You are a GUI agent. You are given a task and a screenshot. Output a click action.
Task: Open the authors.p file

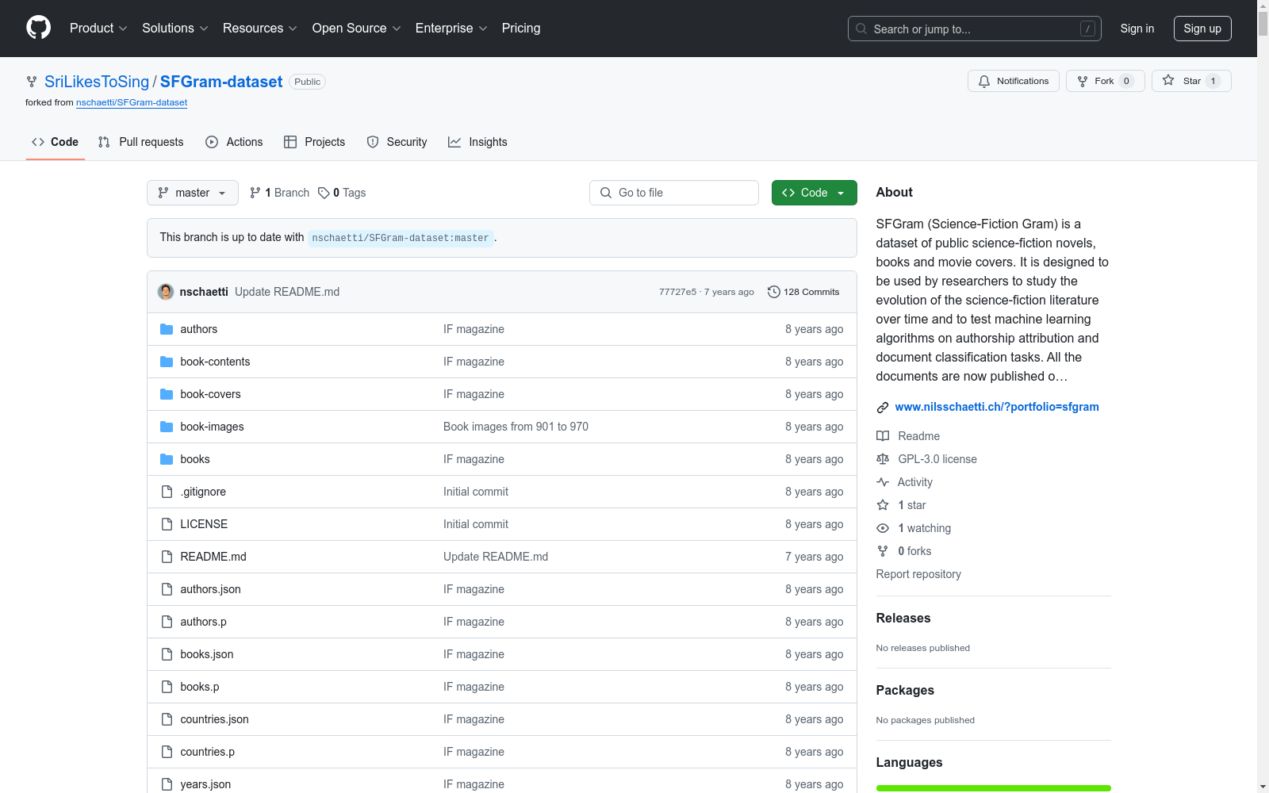pyautogui.click(x=203, y=622)
